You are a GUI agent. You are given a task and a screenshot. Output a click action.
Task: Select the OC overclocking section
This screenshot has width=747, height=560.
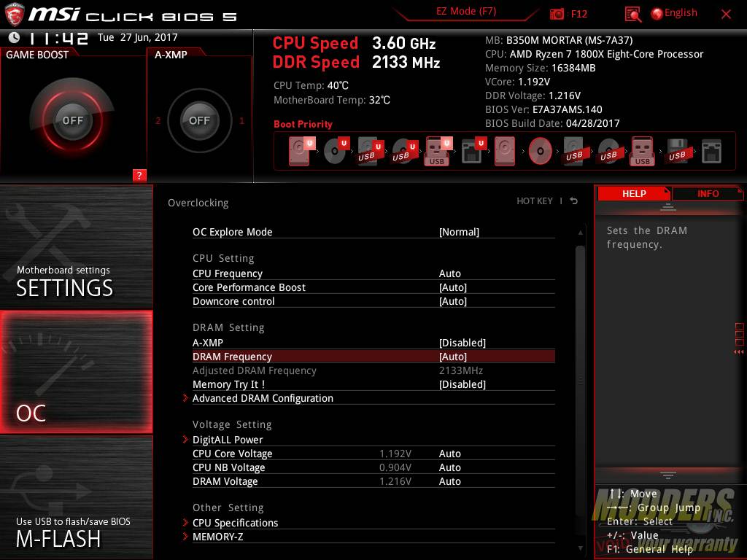(76, 372)
